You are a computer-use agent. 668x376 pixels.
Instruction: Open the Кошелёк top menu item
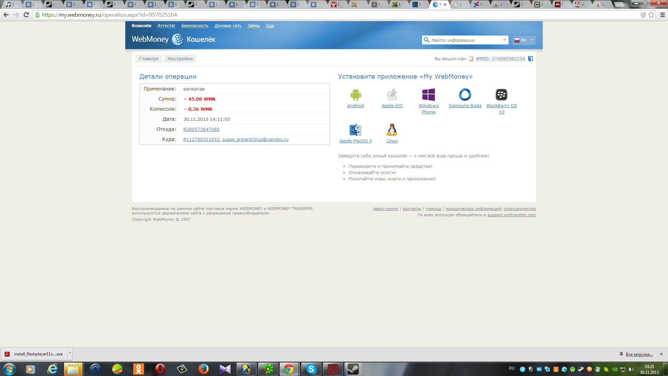(x=141, y=26)
